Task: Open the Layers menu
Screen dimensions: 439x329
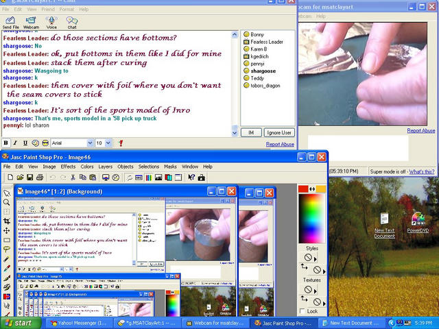Action: click(x=105, y=167)
